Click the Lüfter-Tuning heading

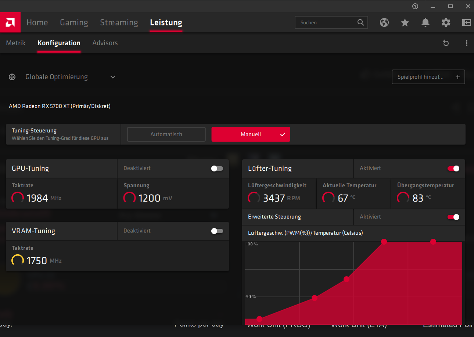(x=270, y=168)
